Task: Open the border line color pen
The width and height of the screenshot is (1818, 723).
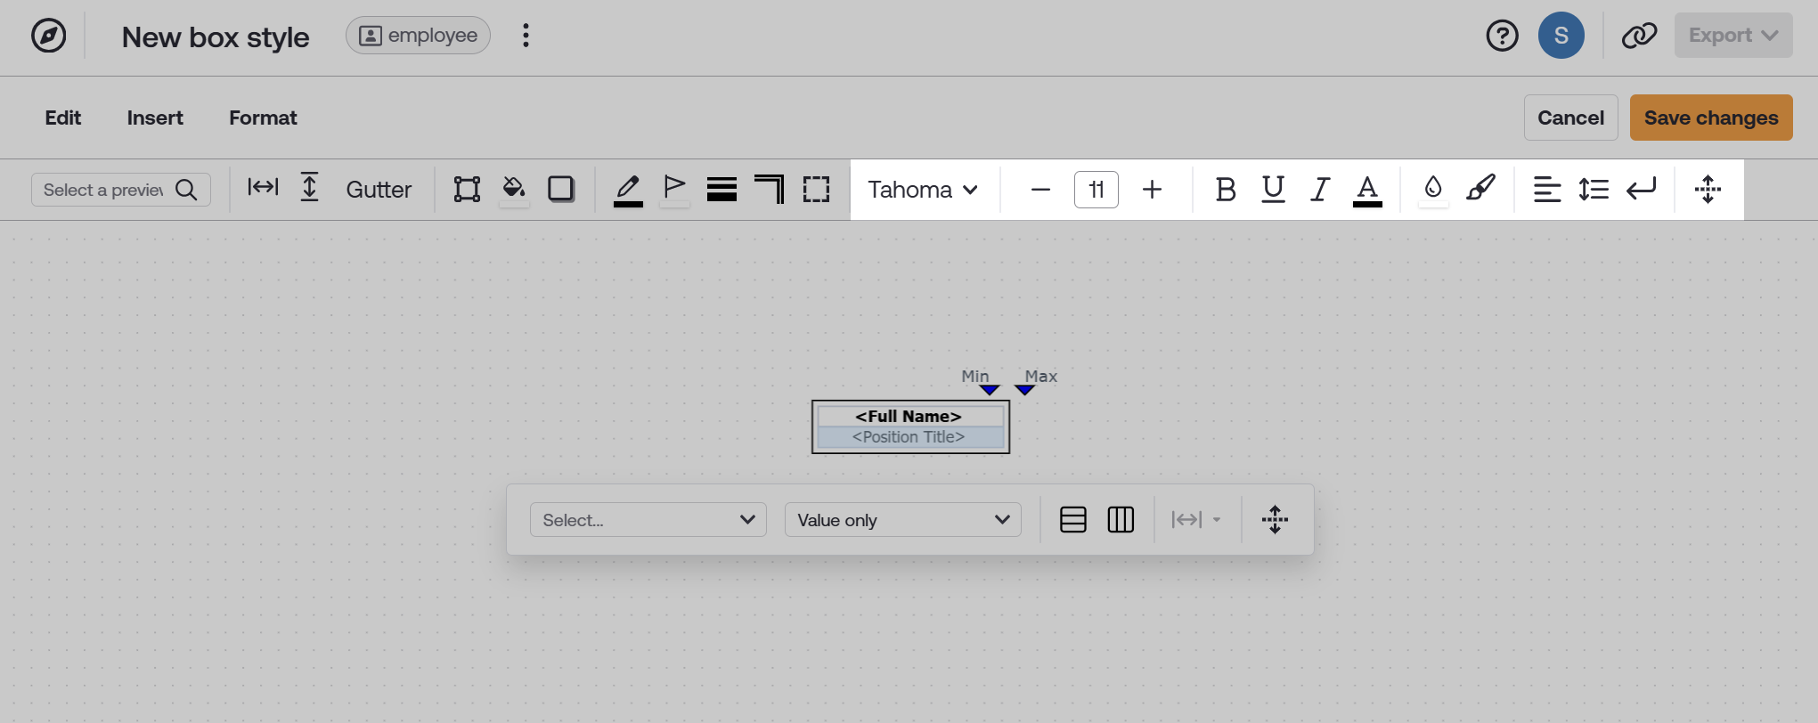Action: point(628,190)
